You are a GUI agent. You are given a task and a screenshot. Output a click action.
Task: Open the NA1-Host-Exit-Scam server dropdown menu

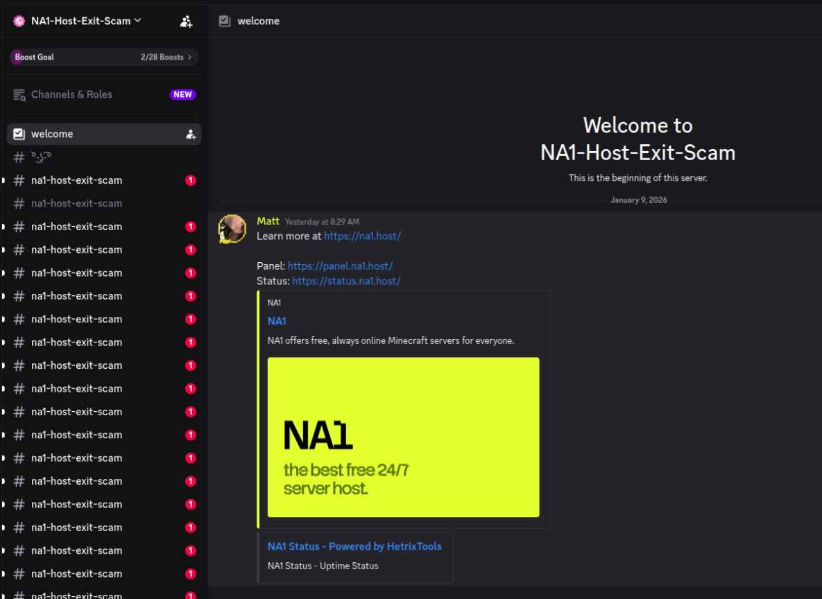[x=137, y=21]
